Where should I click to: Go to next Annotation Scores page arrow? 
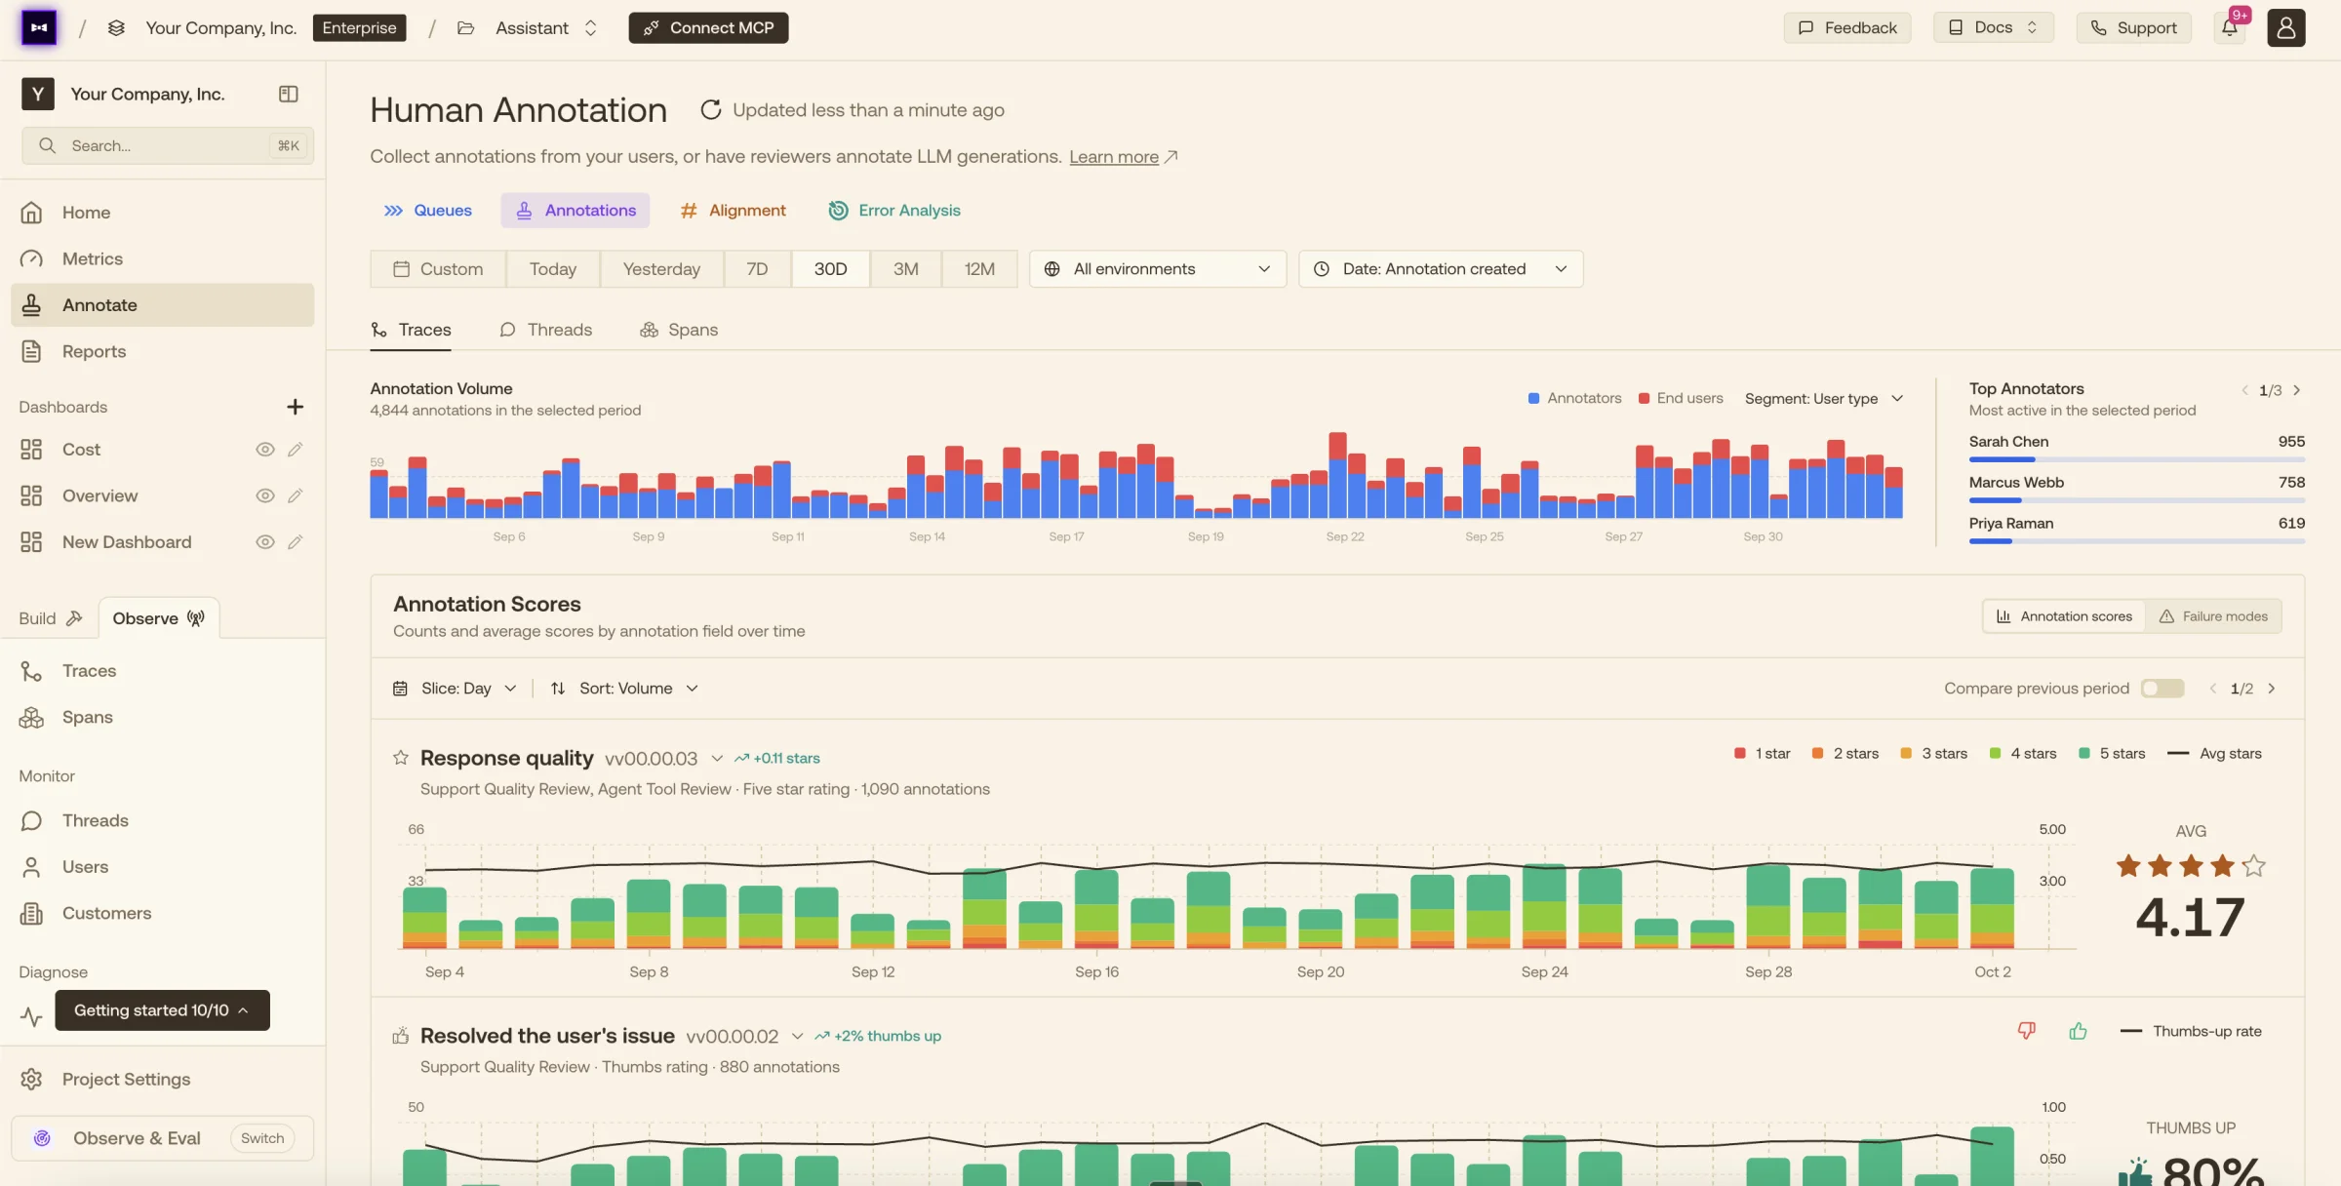[x=2272, y=689]
